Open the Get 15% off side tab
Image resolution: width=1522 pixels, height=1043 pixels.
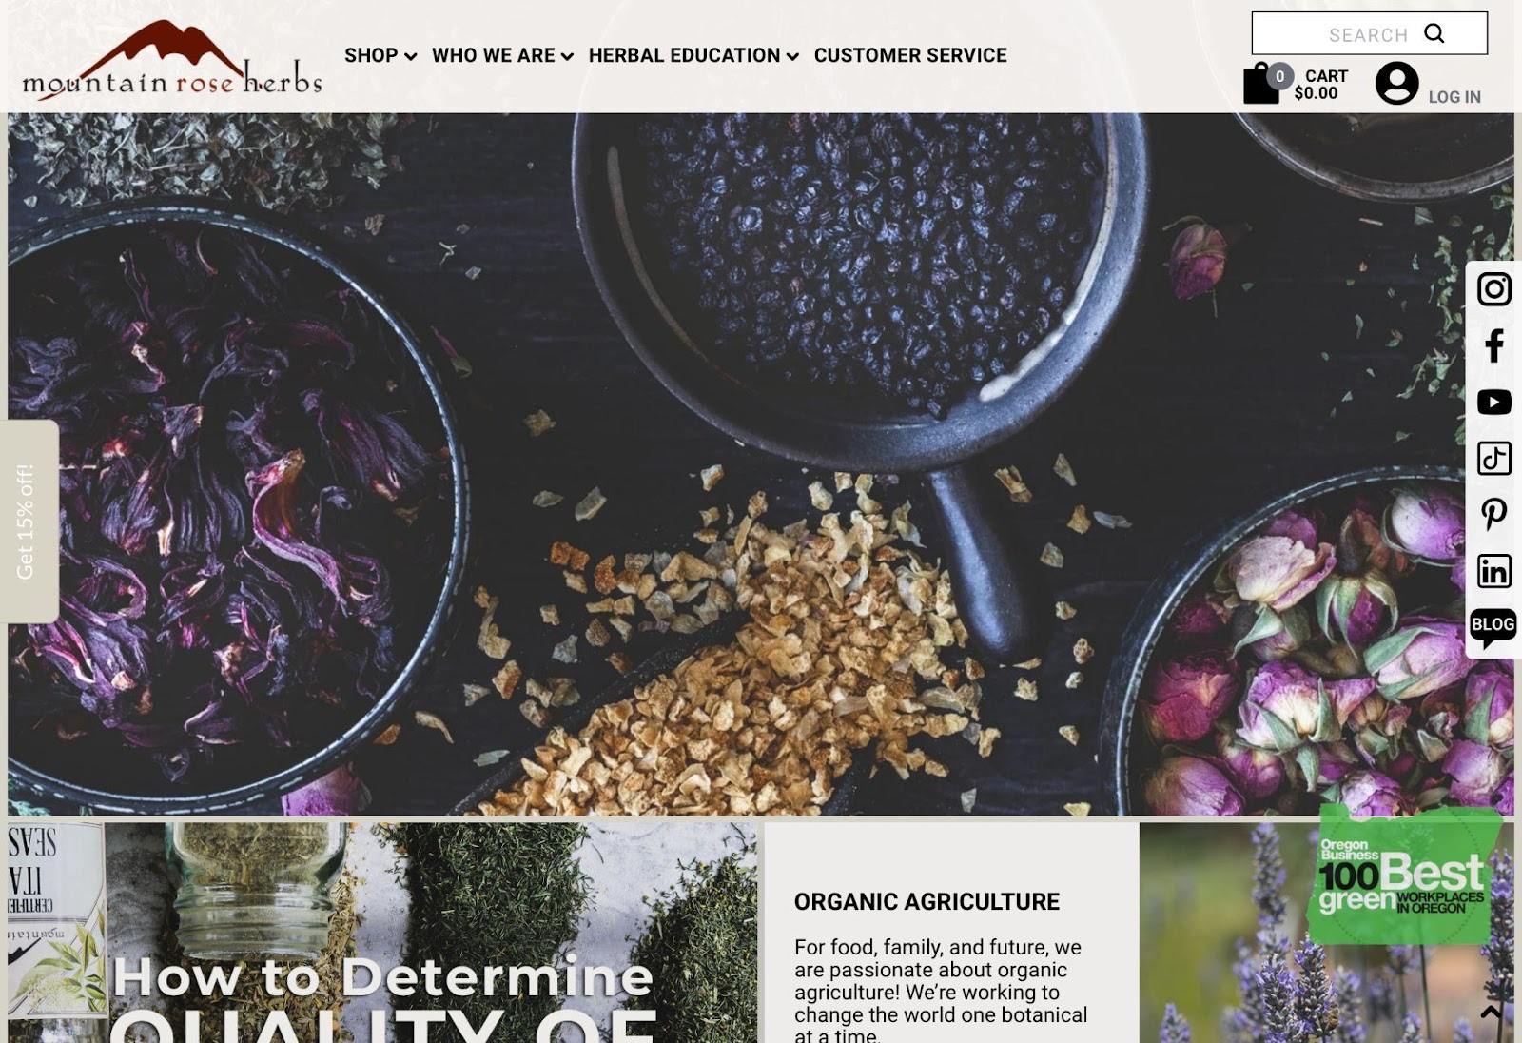(29, 521)
